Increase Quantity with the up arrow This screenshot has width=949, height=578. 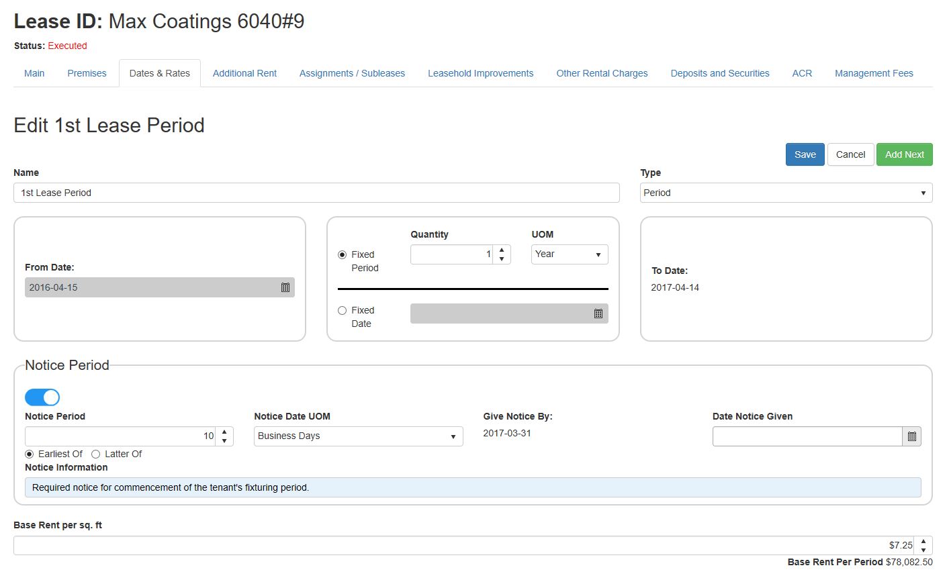pyautogui.click(x=502, y=250)
